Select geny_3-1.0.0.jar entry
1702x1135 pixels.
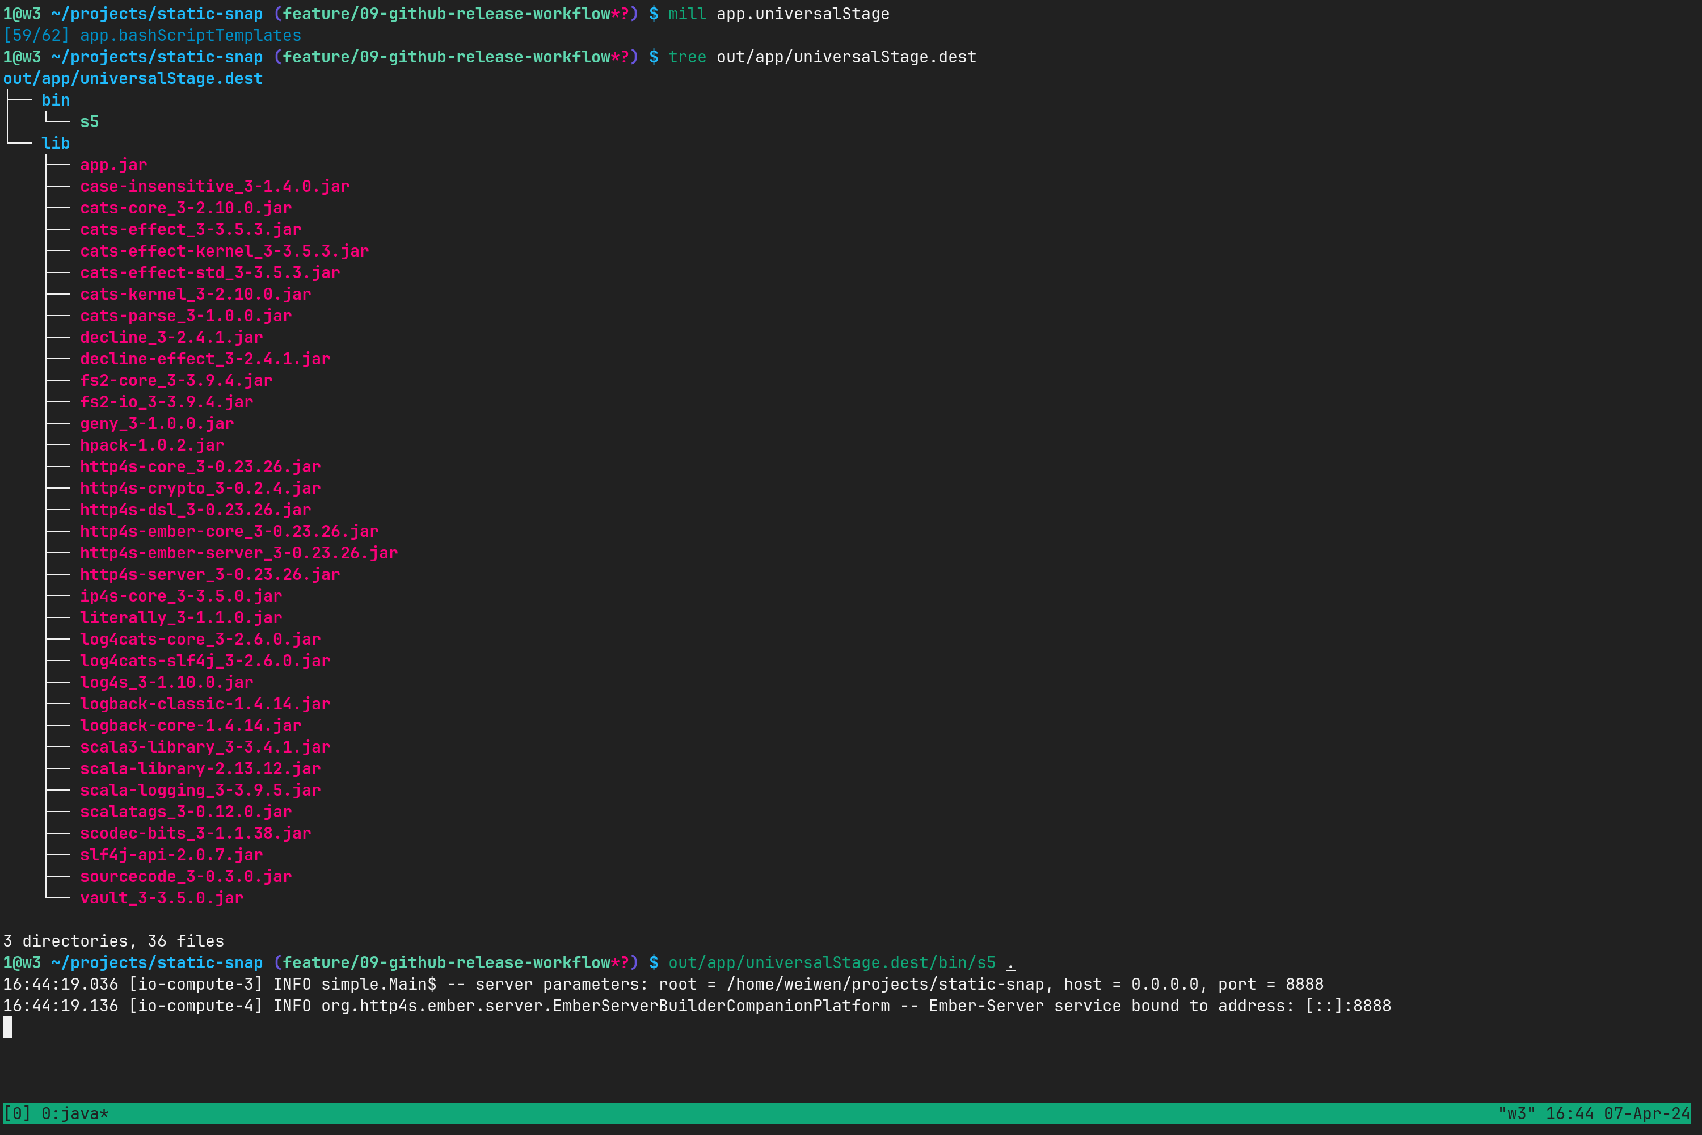pyautogui.click(x=157, y=423)
